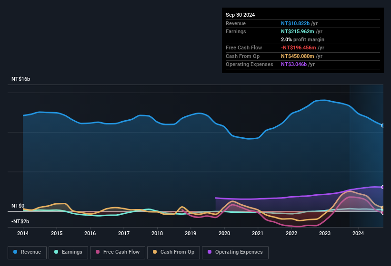Click the 2016 x-axis label
The height and width of the screenshot is (266, 391).
coord(90,233)
